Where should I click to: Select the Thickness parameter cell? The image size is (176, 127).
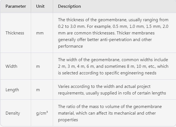[x=15, y=33]
